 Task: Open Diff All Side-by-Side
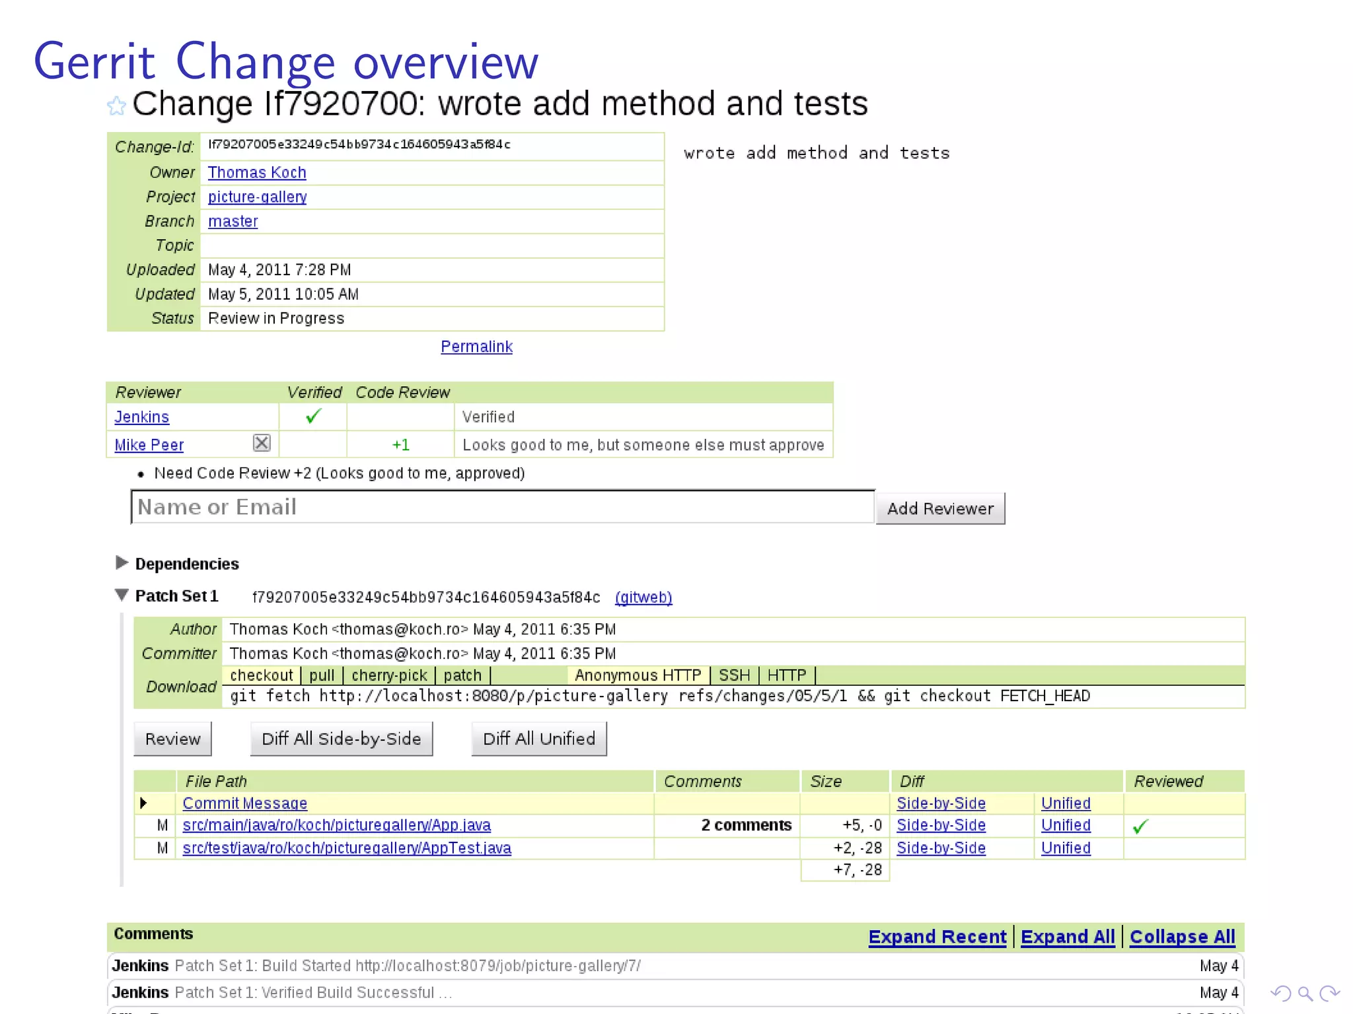click(341, 739)
